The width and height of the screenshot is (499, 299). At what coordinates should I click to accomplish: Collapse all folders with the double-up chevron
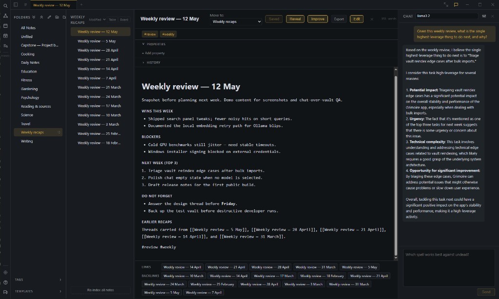tap(41, 17)
